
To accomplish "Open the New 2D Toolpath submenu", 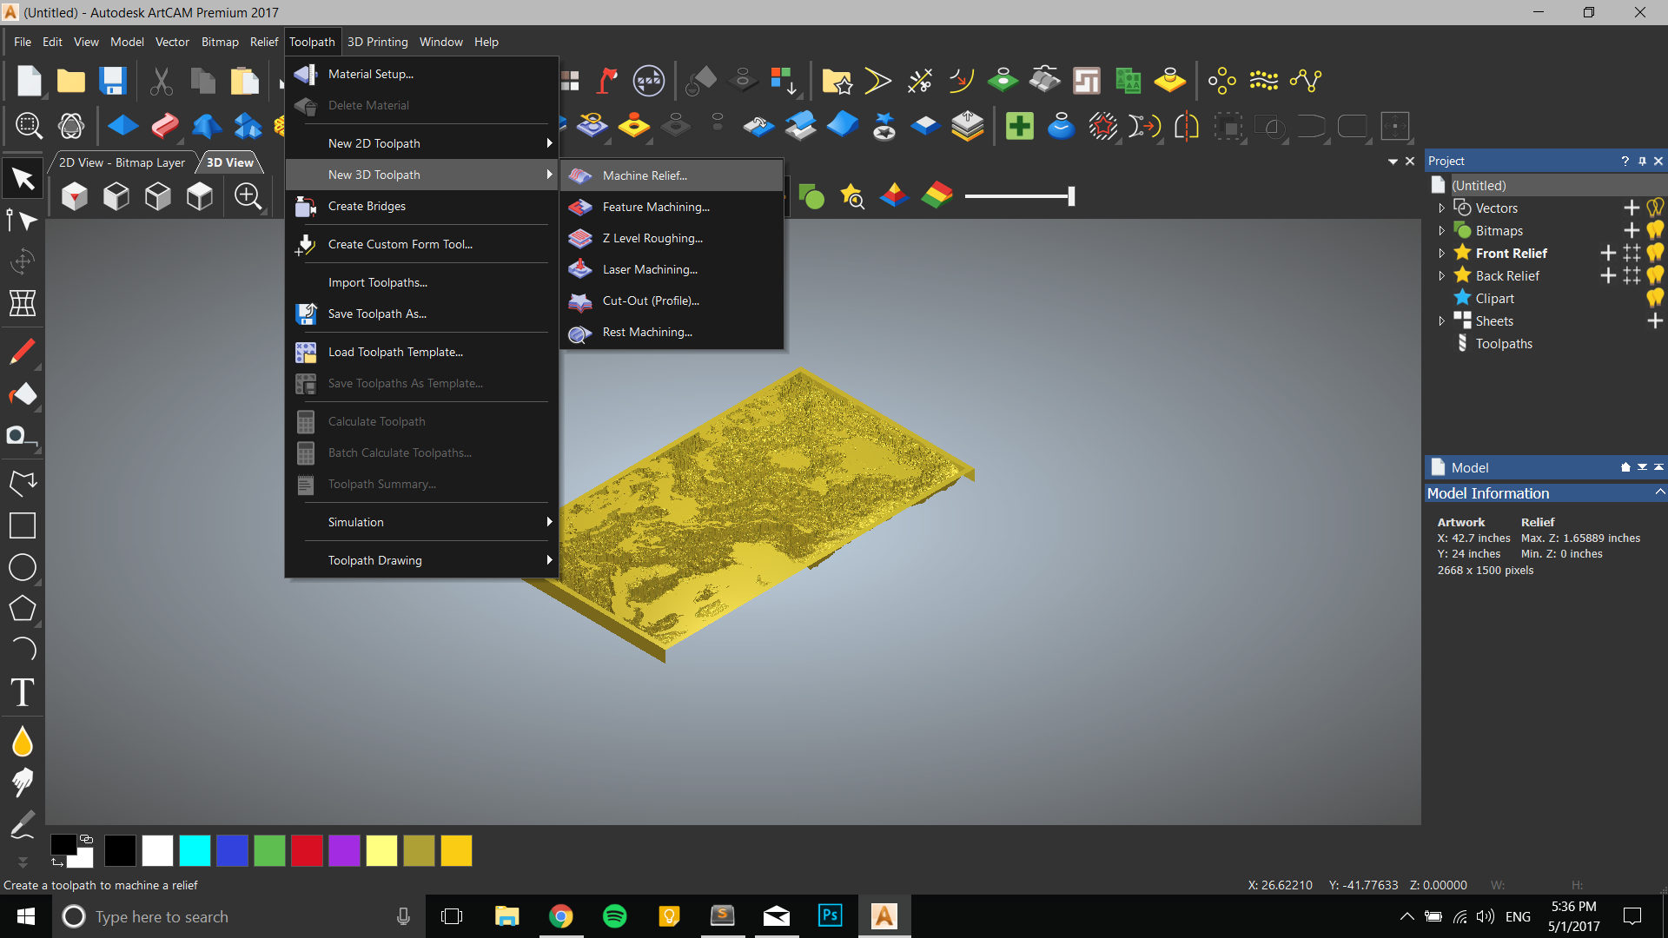I will tap(422, 143).
